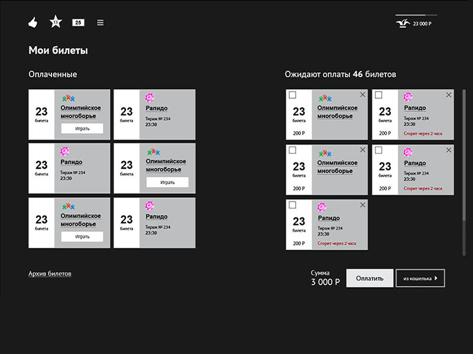Tick the checkbox on the third-row unpaid Рапидо ticket
Image resolution: width=473 pixels, height=354 pixels.
click(292, 205)
